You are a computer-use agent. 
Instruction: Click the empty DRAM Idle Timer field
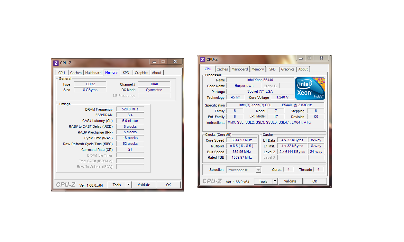[130, 155]
